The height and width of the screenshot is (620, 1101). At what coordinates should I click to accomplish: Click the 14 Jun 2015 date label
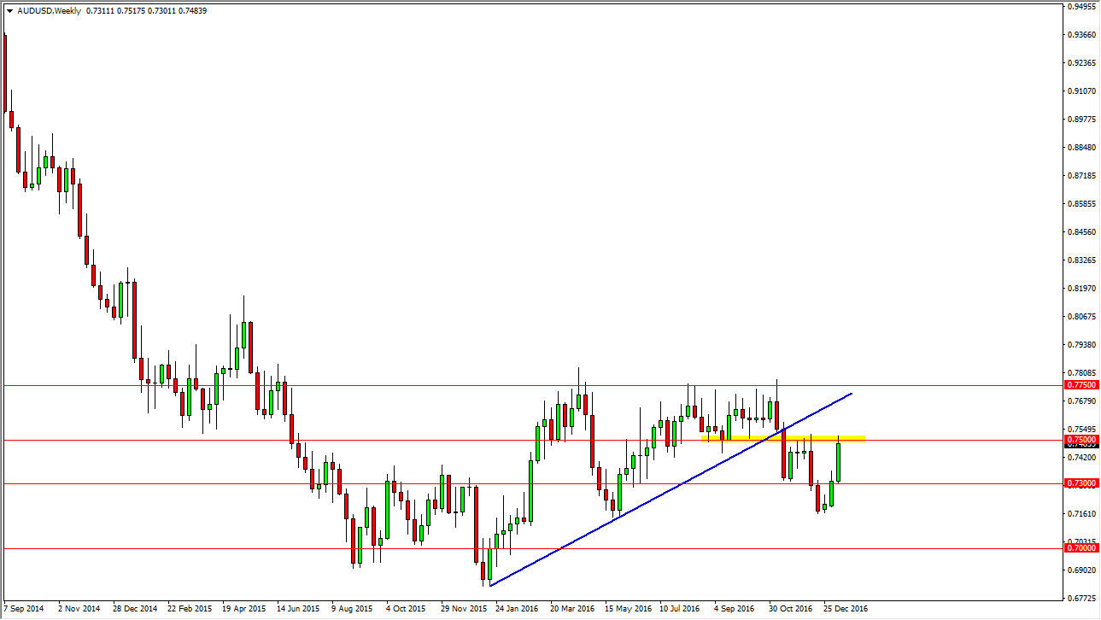point(298,609)
